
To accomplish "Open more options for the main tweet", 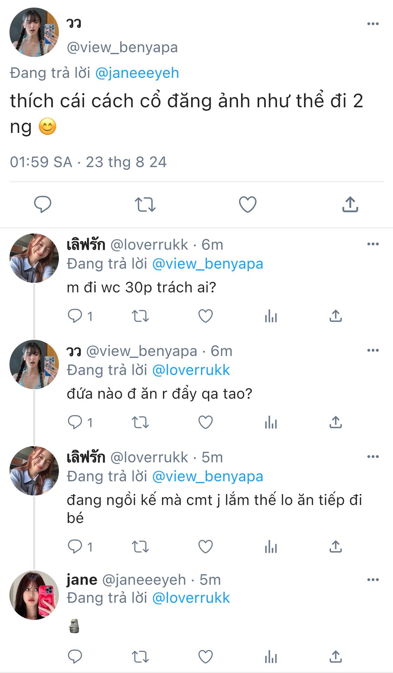I will coord(373,24).
